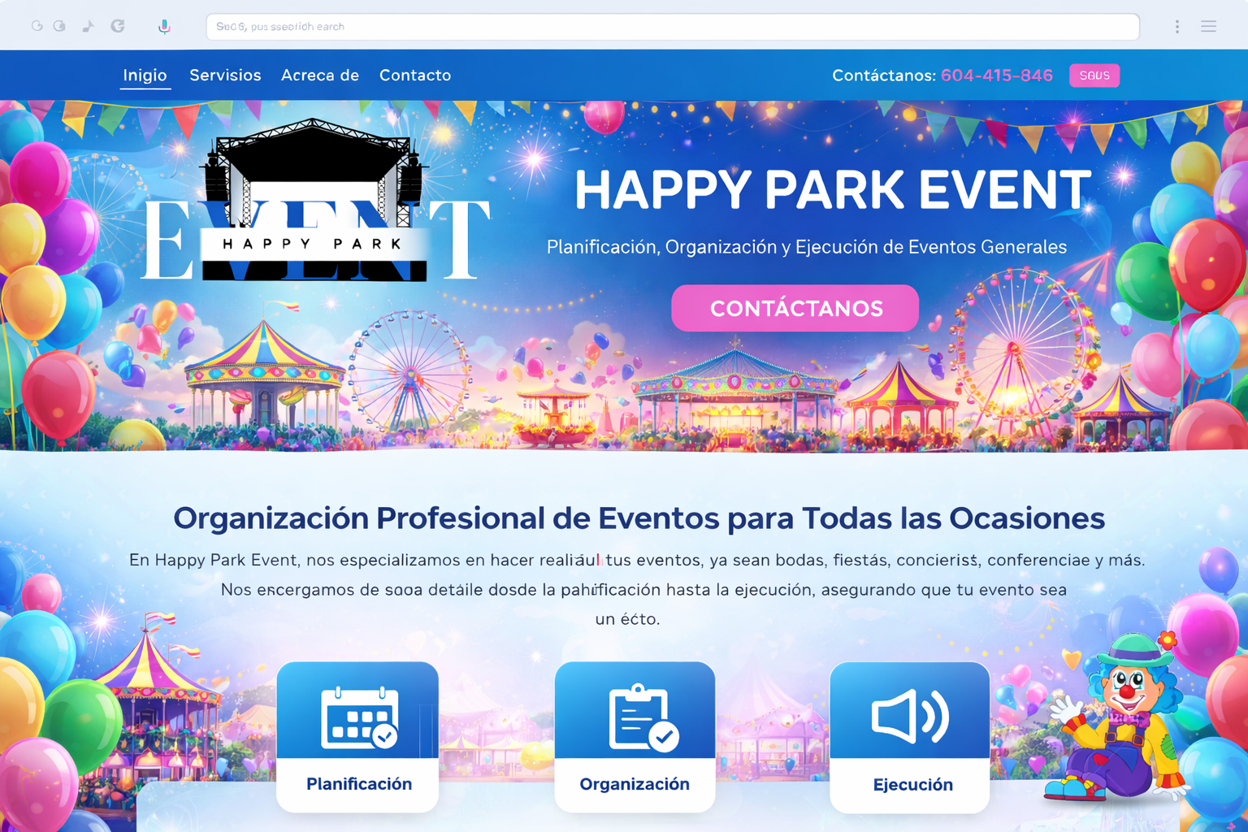Click the phone number 604-415-846
Image resolution: width=1248 pixels, height=832 pixels.
(x=996, y=76)
